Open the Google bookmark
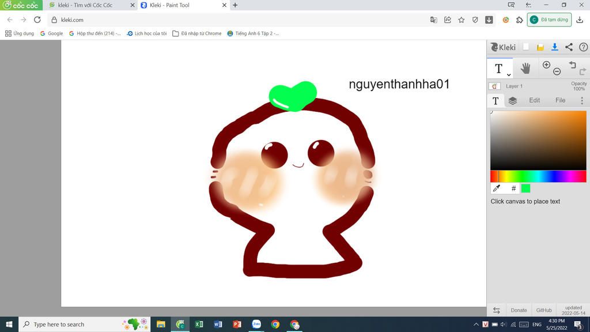 (x=51, y=33)
